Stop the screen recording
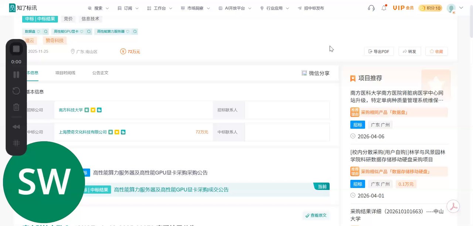473x226 pixels. click(x=16, y=49)
